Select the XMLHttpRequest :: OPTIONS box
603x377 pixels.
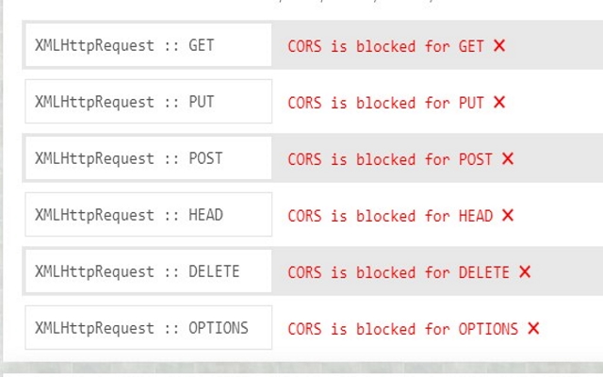tap(148, 328)
